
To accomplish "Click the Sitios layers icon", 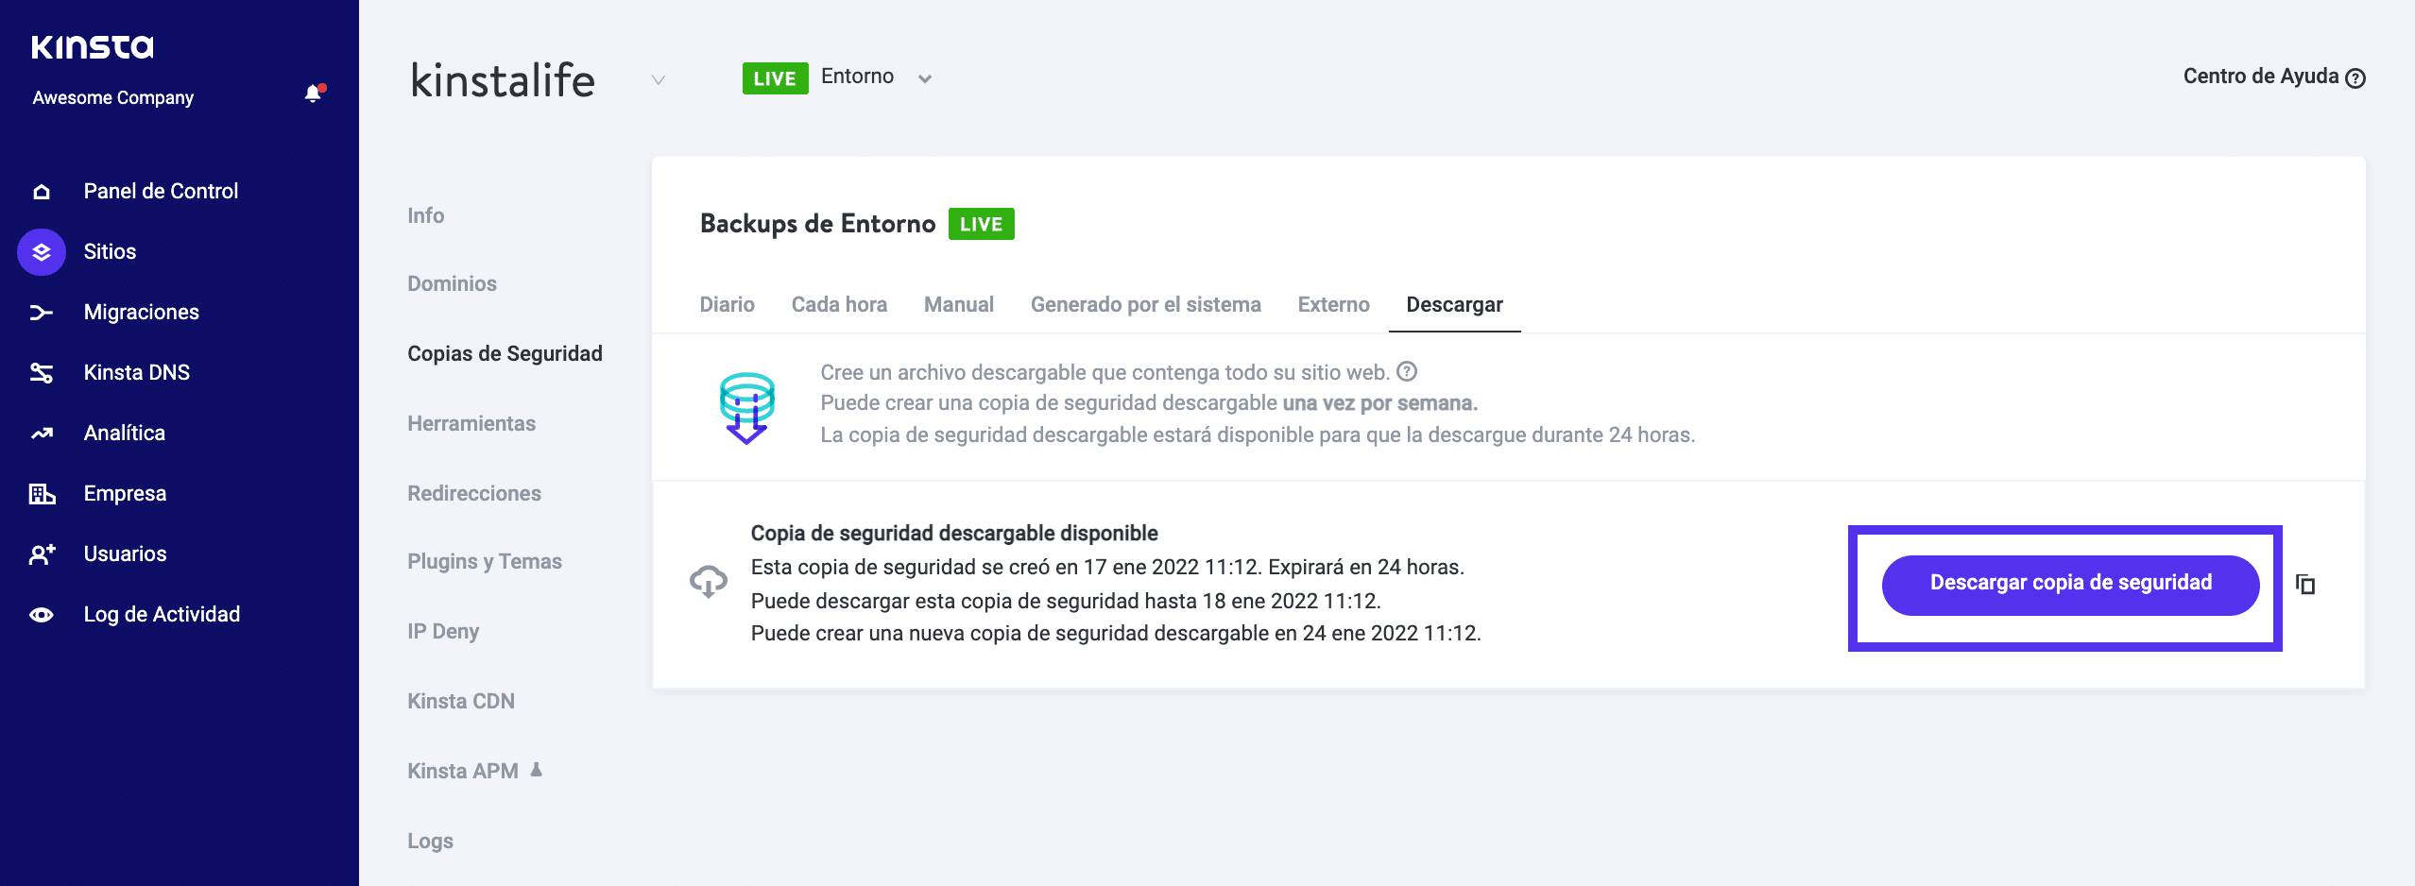I will pos(42,252).
